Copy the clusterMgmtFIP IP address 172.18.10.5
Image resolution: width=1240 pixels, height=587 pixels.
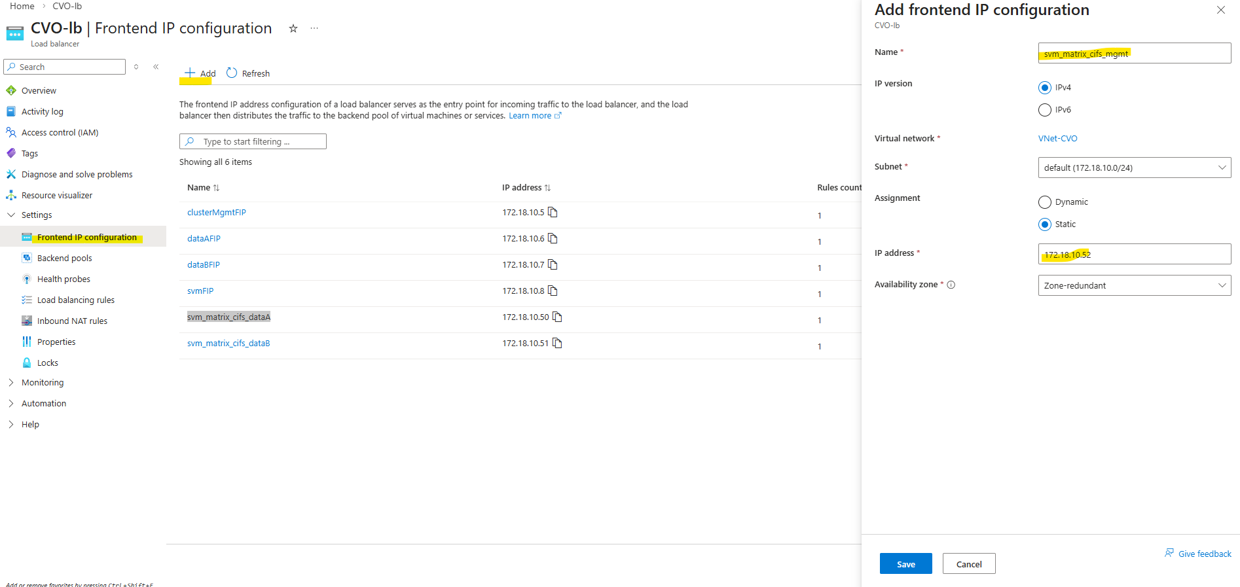click(553, 212)
